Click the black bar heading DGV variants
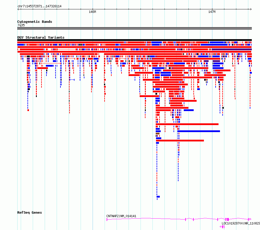The width and height of the screenshot is (260, 230). tap(134, 40)
